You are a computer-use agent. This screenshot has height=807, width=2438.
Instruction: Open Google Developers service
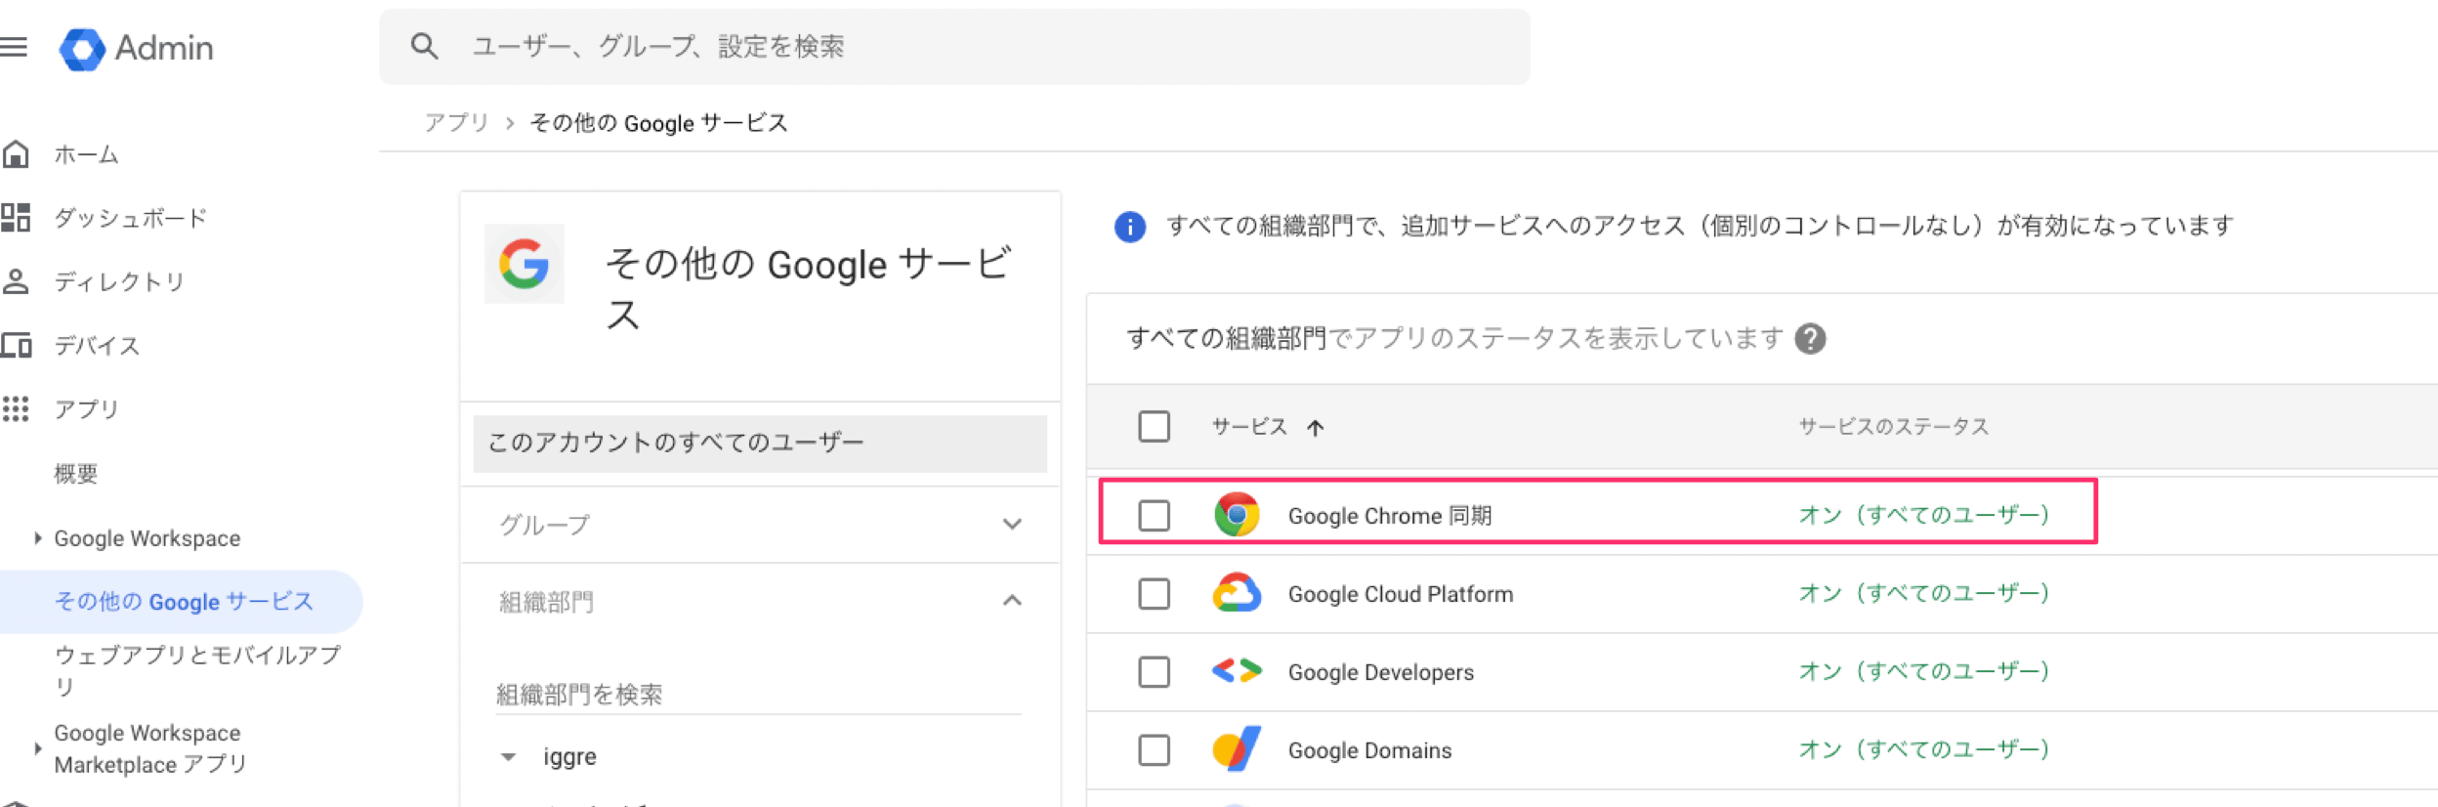[1381, 672]
